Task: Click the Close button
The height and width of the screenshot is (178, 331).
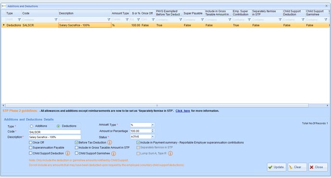Action: pyautogui.click(x=318, y=167)
